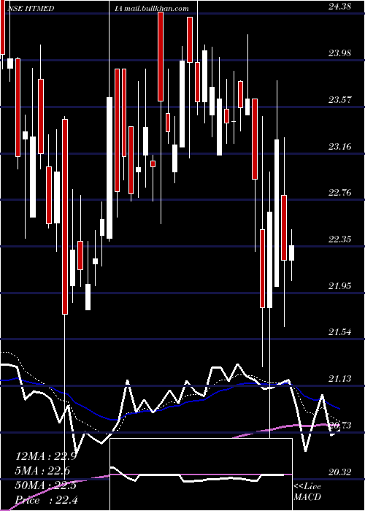The image size is (365, 511).
Task: Click the 50MA : 22.5 legend entry
Action: (x=46, y=485)
